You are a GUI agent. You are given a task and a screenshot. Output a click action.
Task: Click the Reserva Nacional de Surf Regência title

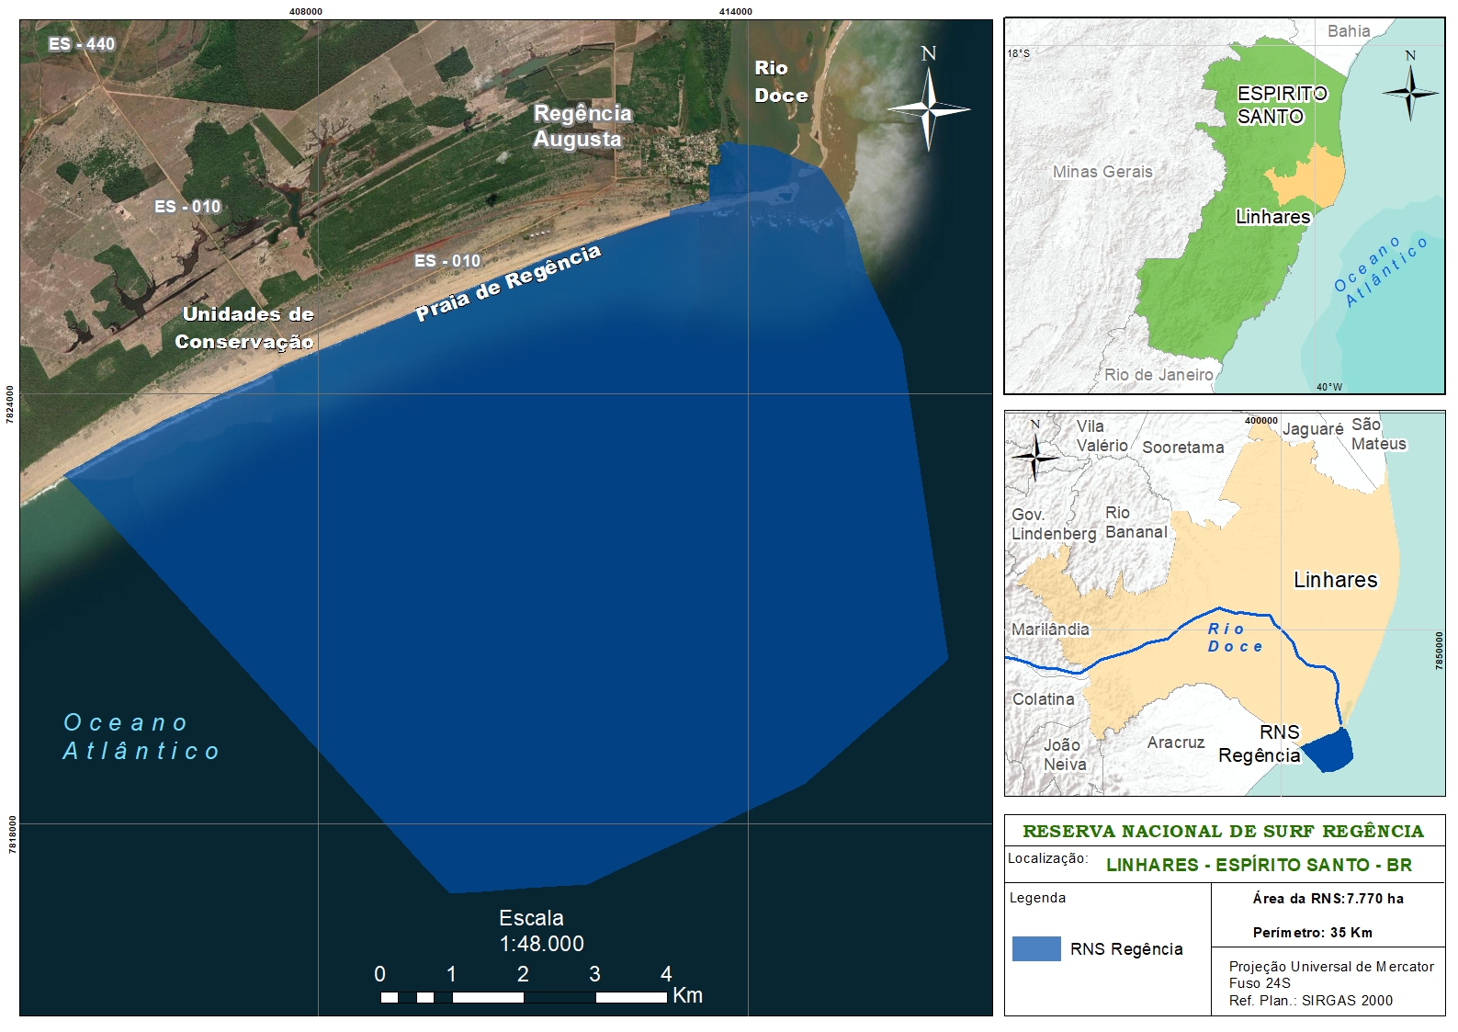[1223, 832]
